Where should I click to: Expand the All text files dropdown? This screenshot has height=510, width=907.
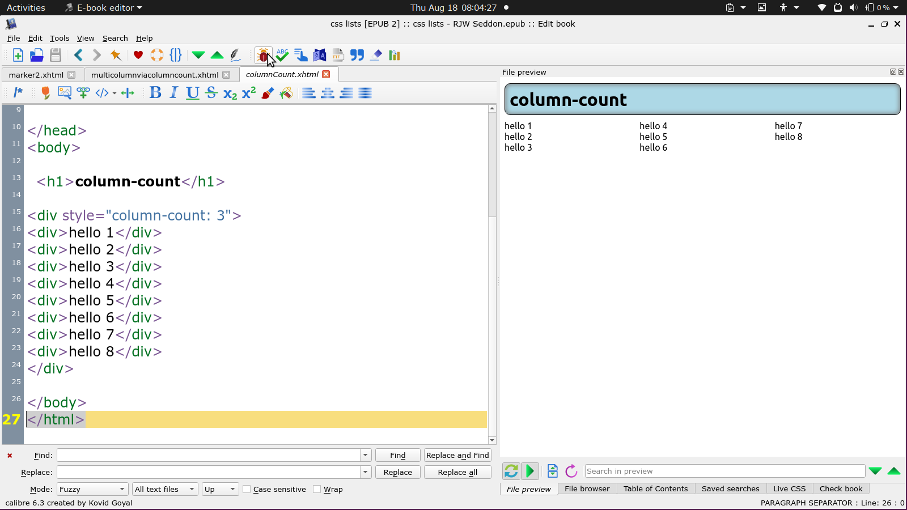[164, 489]
